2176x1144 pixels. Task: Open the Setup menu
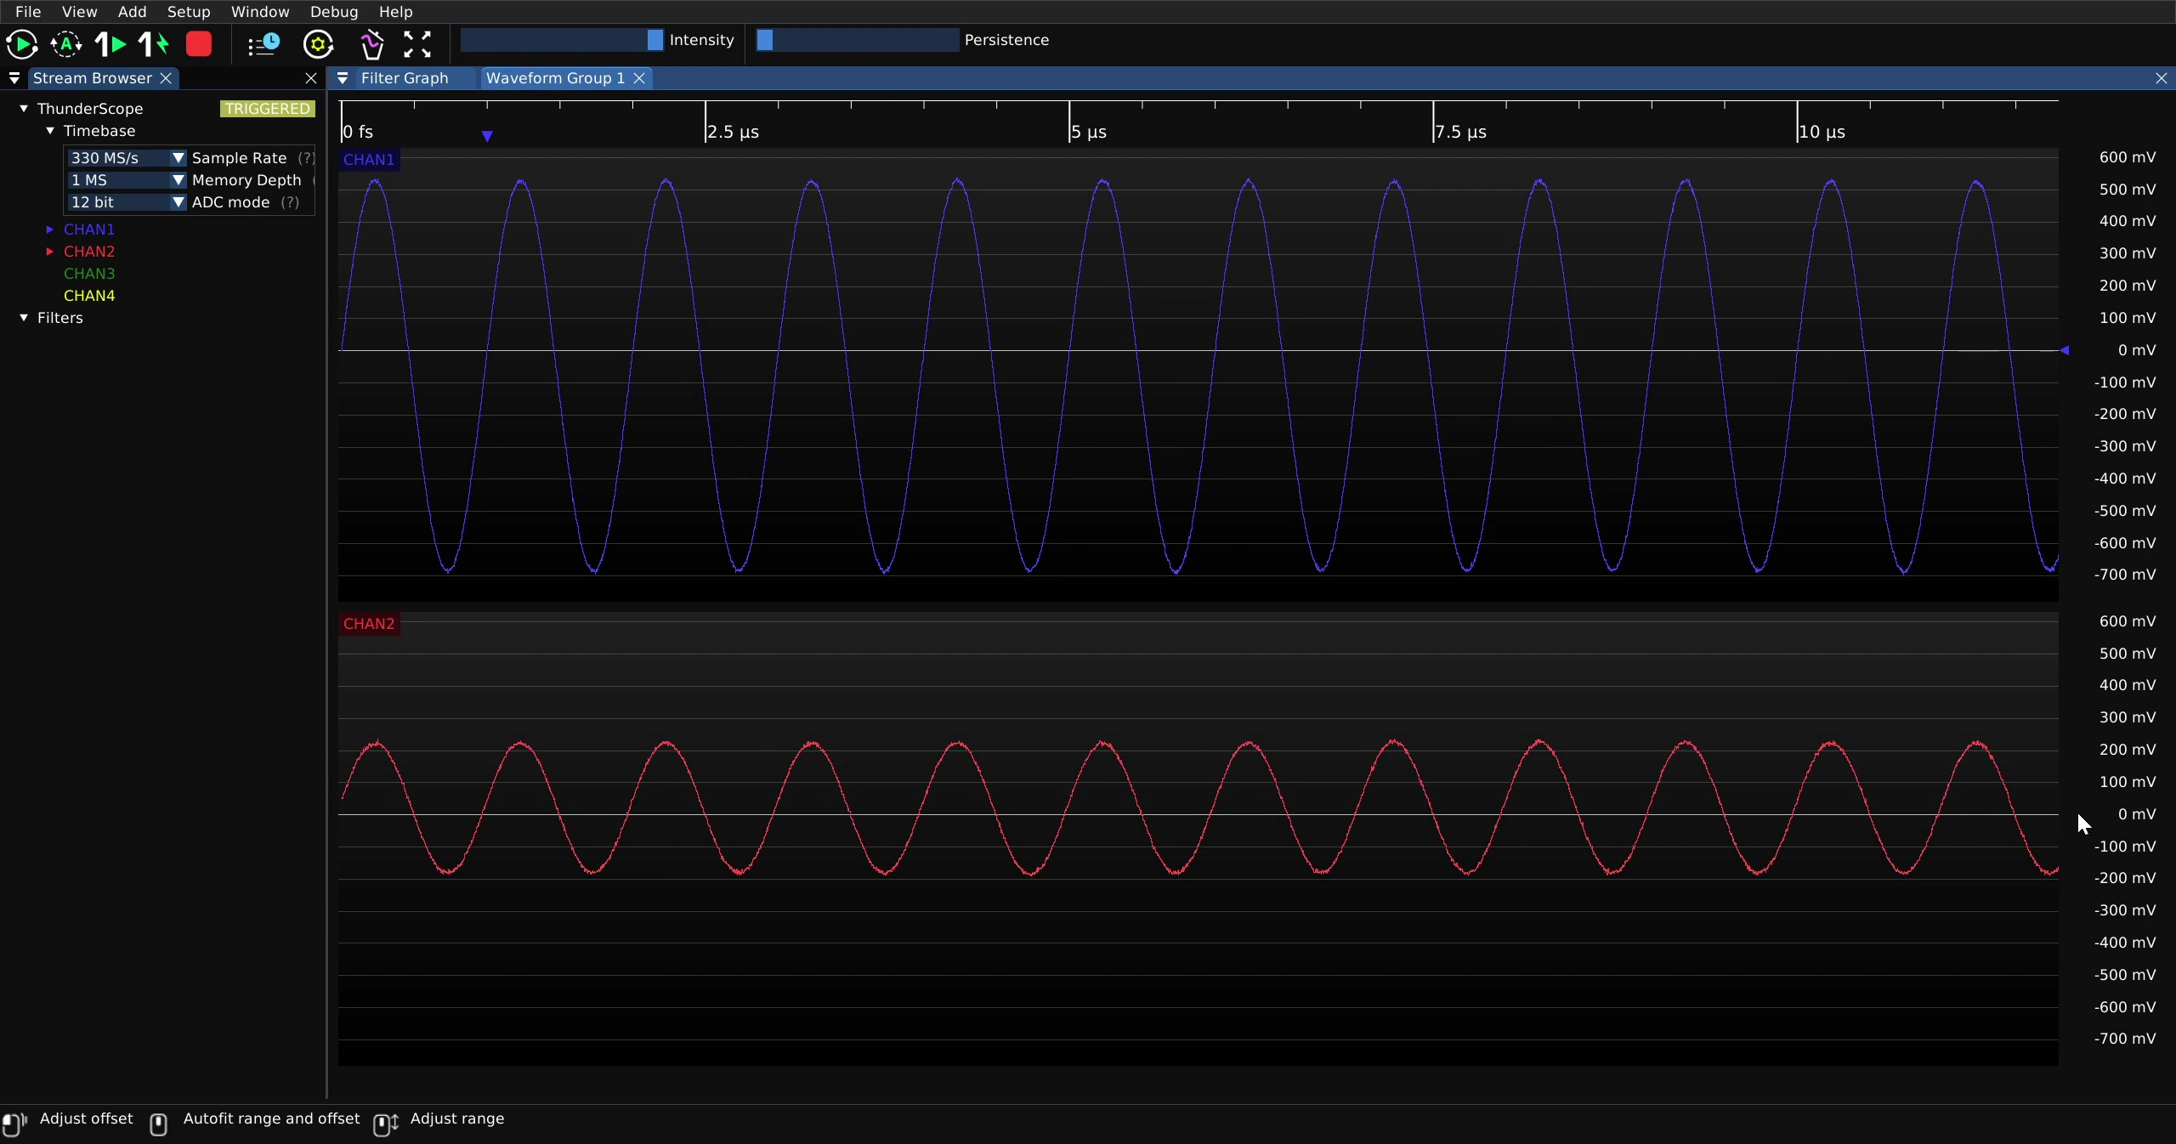189,12
